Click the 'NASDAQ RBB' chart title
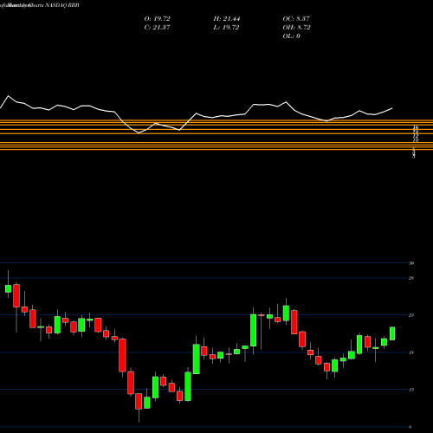433x433 pixels. coord(62,5)
